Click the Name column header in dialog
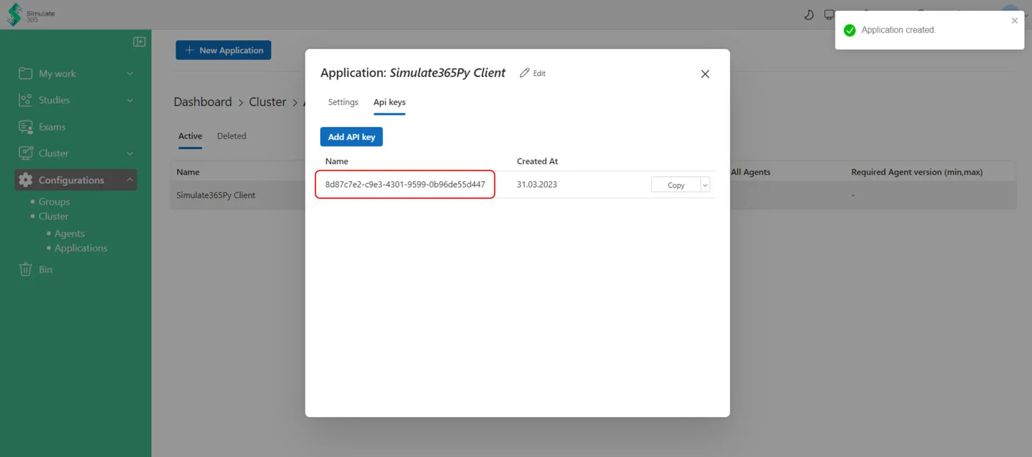Image resolution: width=1032 pixels, height=457 pixels. (336, 161)
